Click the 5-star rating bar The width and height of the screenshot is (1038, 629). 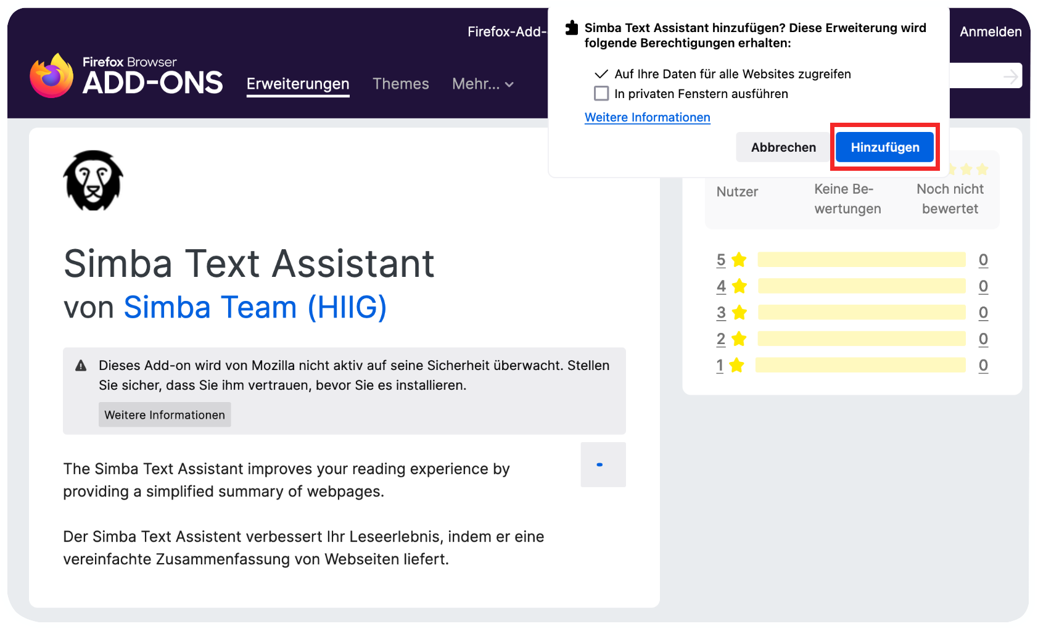(862, 260)
